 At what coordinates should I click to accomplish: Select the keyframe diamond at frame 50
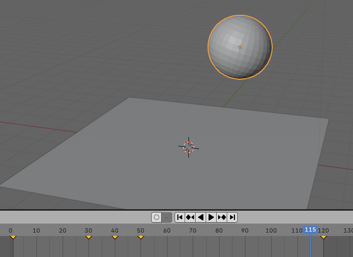[x=141, y=237]
